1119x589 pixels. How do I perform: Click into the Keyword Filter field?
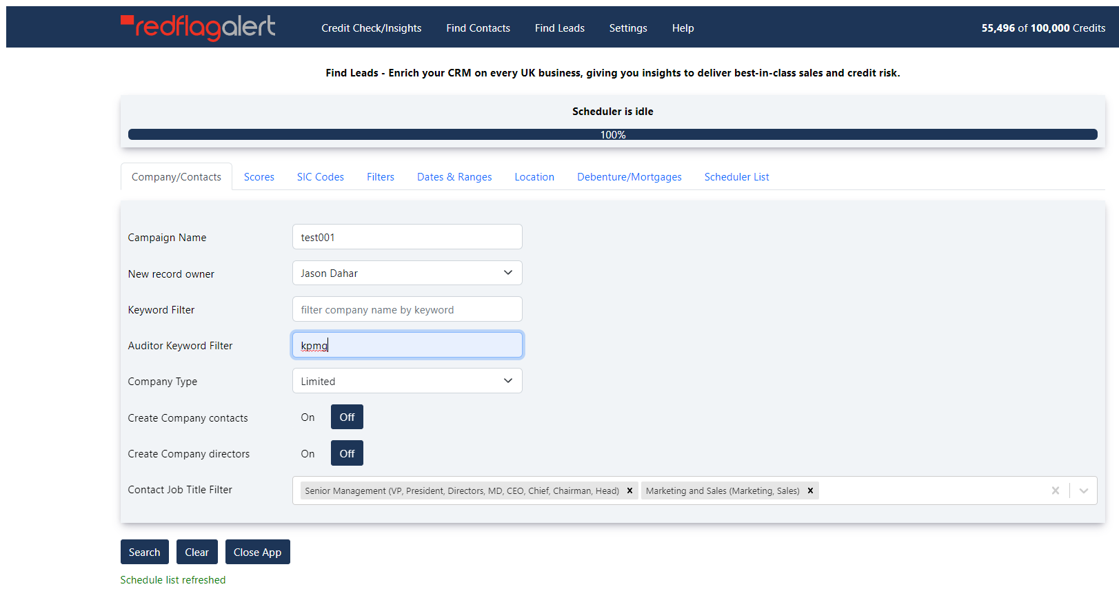(x=407, y=309)
